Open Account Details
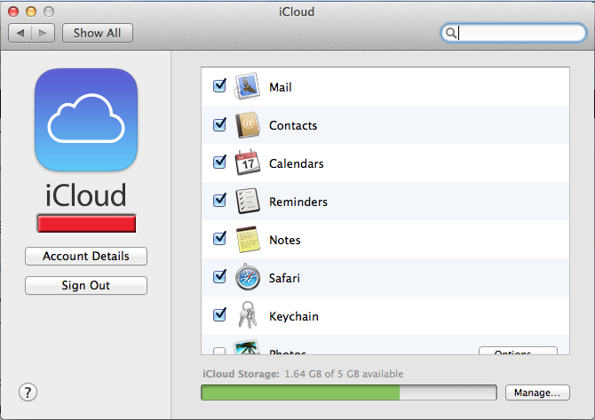Viewport: 595px width, 420px height. 86,256
